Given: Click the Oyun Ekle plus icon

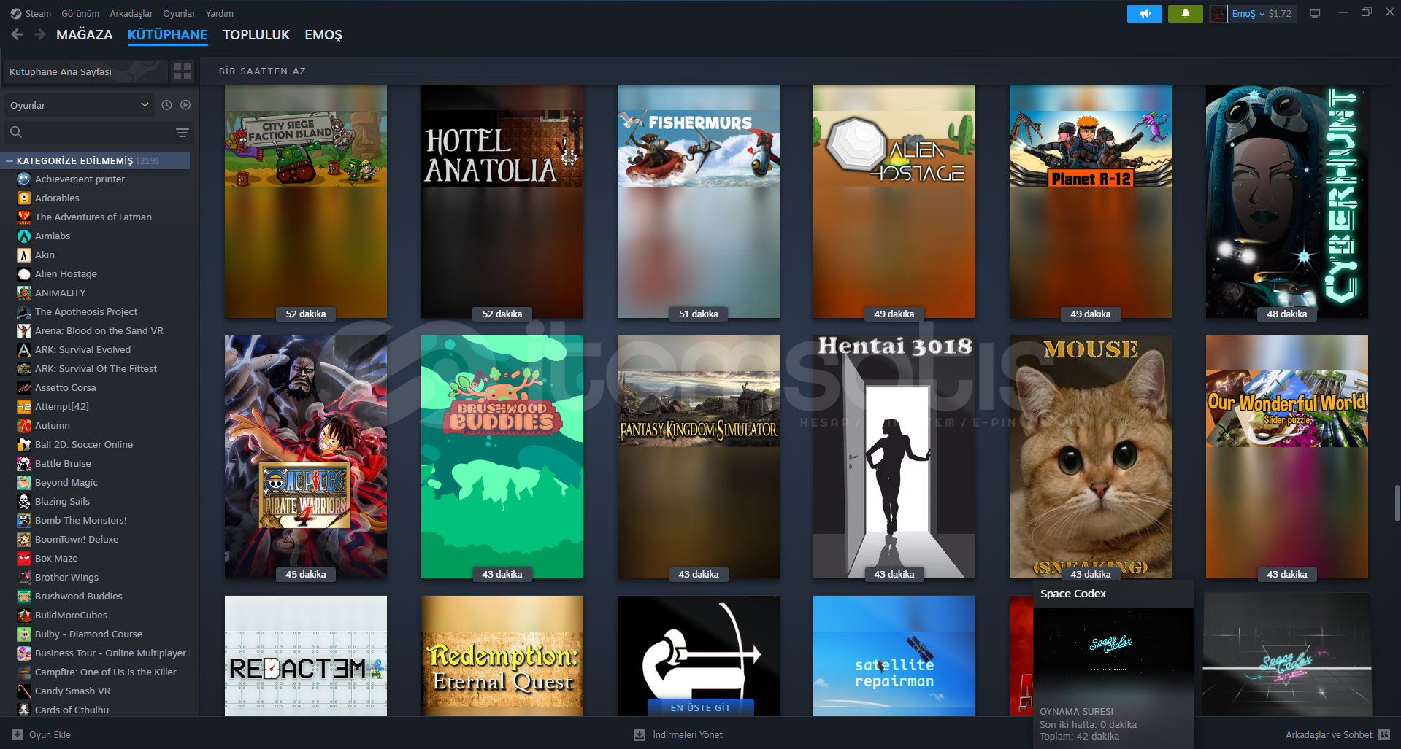Looking at the screenshot, I should click(x=18, y=734).
